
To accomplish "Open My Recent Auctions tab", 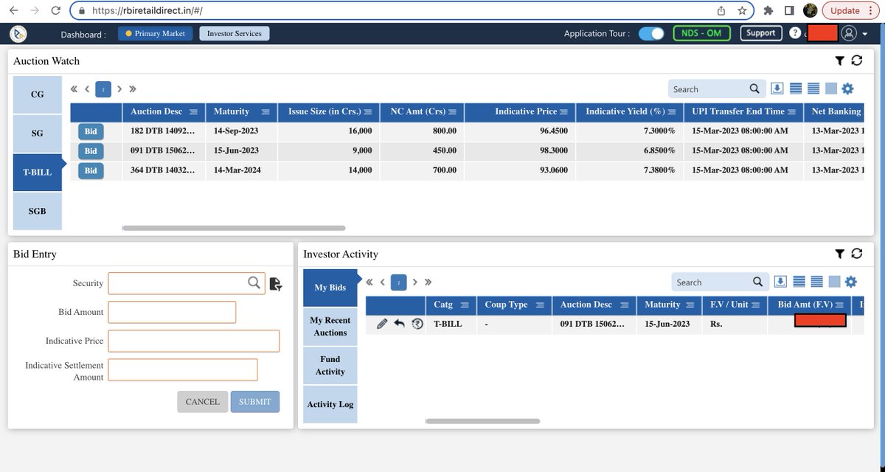I will point(330,327).
